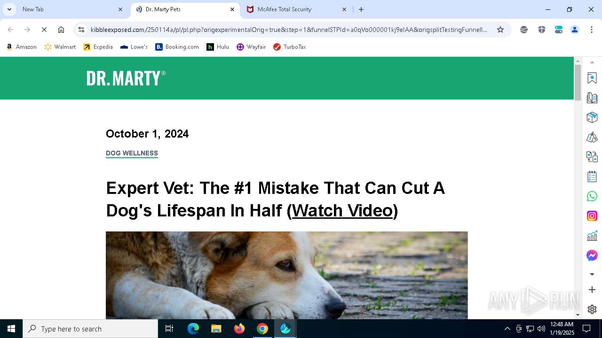Open WhatsApp from the sidebar
The height and width of the screenshot is (338, 602).
point(592,196)
